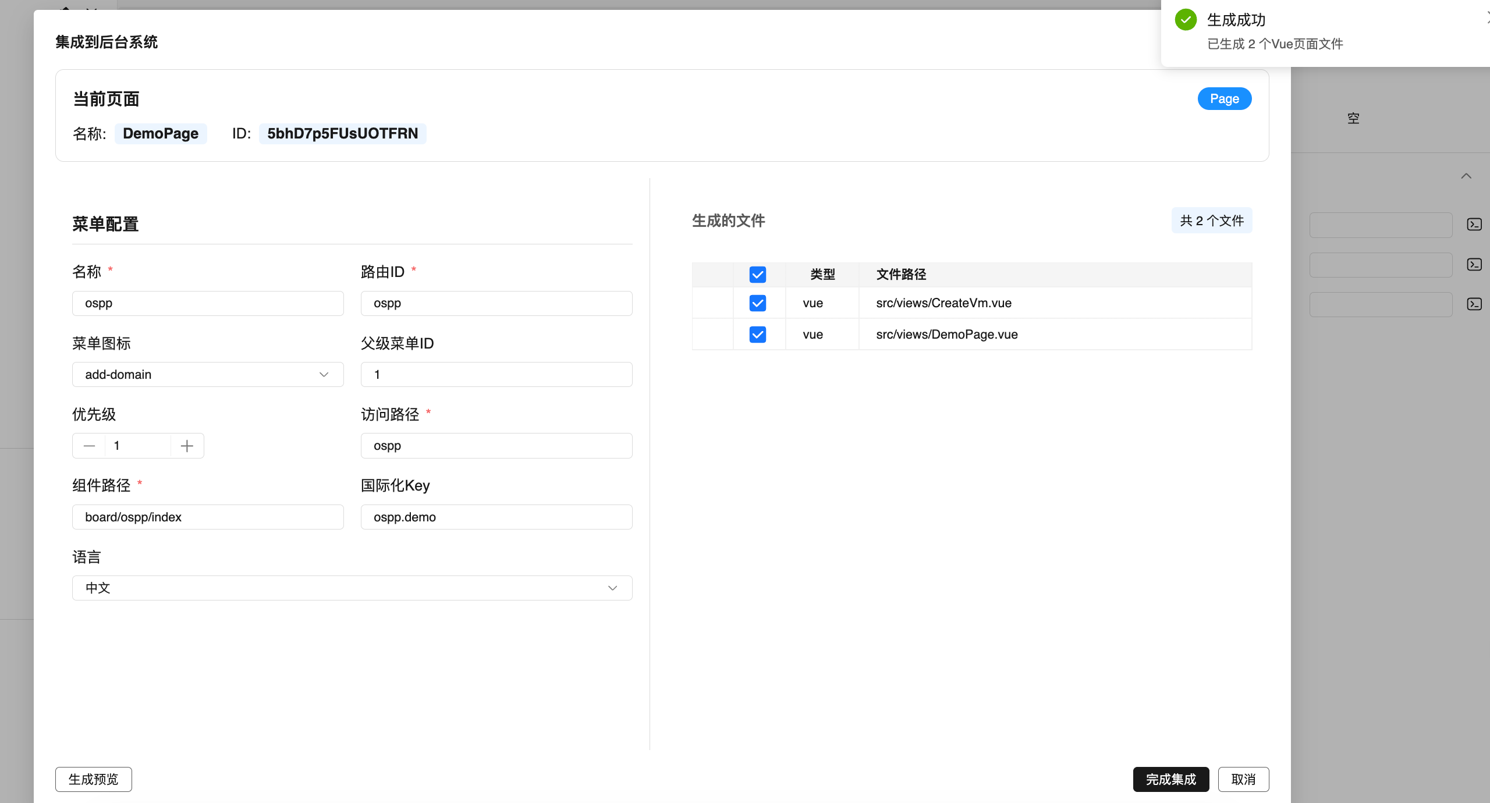Click the green success check icon in the notification
The width and height of the screenshot is (1490, 803).
point(1186,19)
